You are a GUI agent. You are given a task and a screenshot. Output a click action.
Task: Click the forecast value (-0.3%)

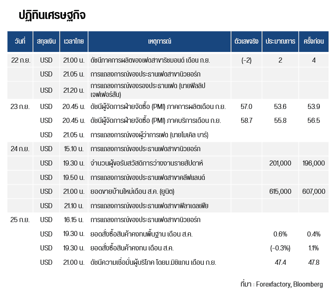point(280,248)
